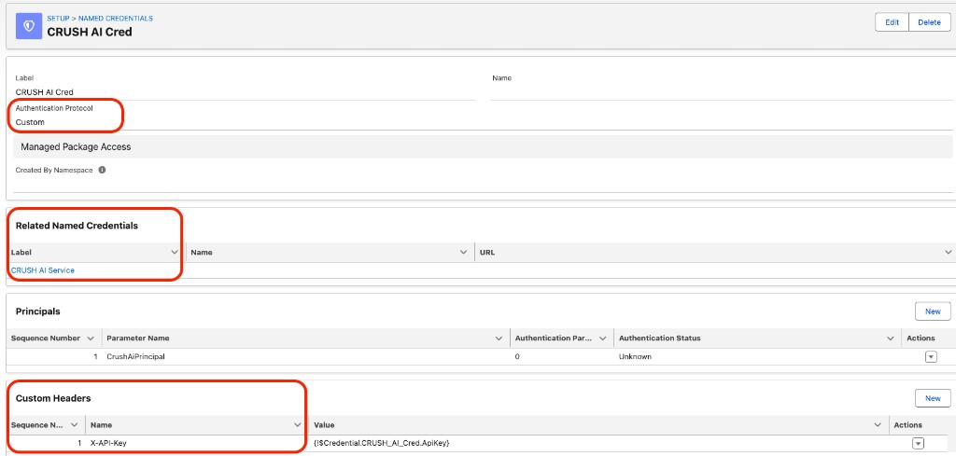Click the Principals section heading

pos(37,311)
